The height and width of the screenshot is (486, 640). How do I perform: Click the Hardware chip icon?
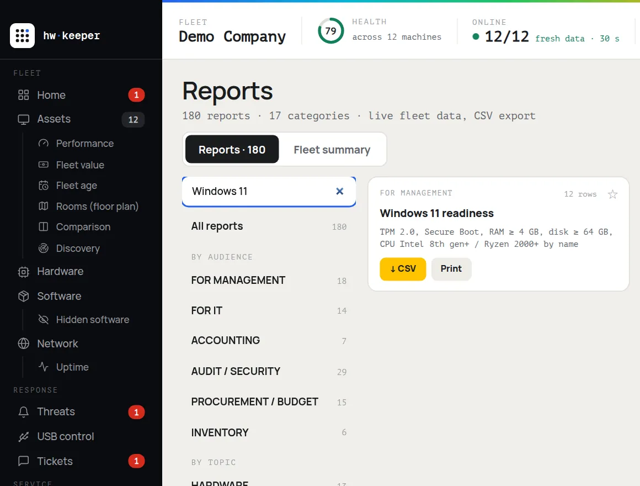24,272
